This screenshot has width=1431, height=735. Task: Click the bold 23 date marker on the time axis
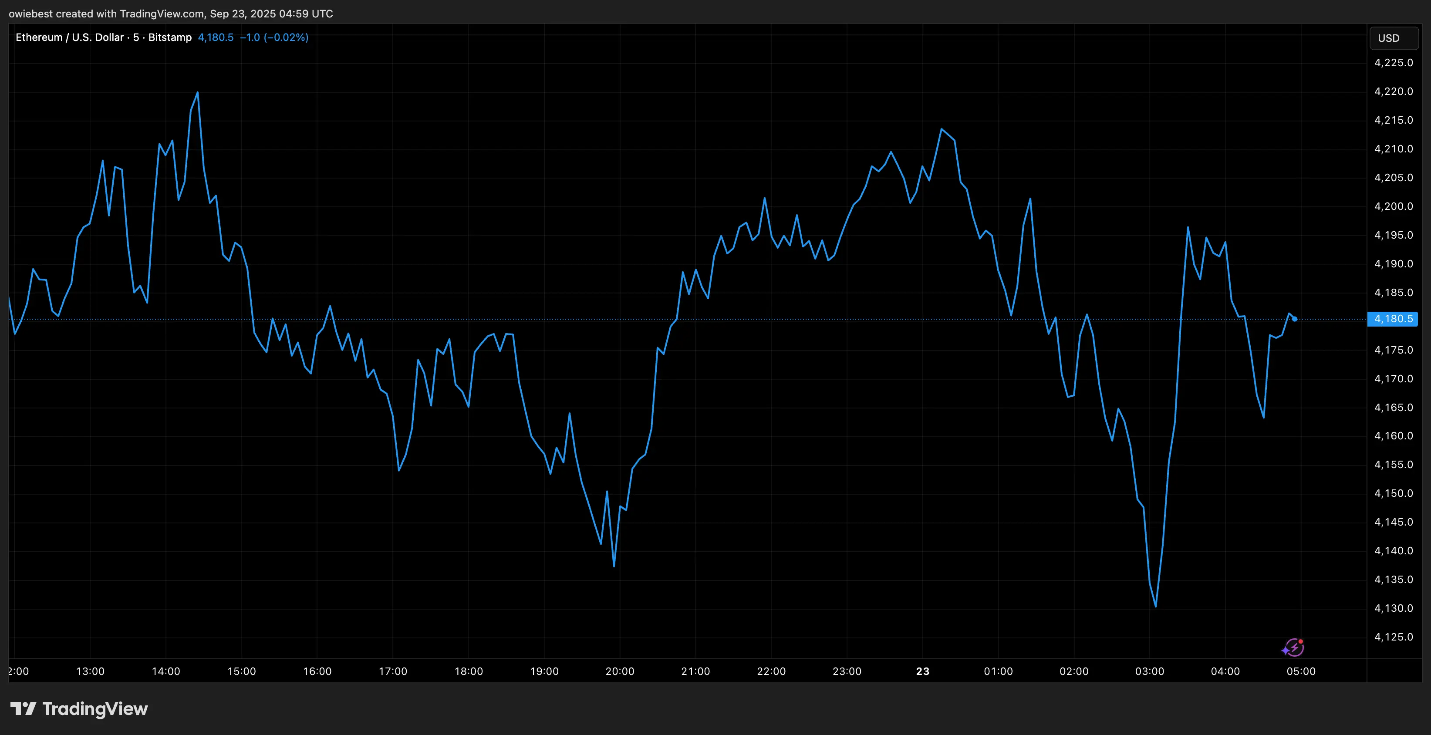click(x=923, y=671)
